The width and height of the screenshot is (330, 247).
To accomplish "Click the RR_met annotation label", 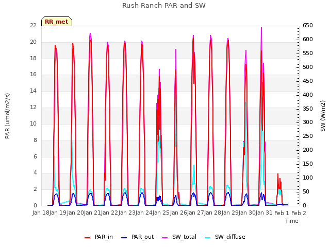I will click(57, 22).
